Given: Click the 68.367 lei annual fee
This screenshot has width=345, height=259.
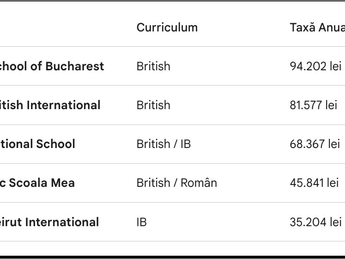Looking at the screenshot, I should click(x=315, y=144).
